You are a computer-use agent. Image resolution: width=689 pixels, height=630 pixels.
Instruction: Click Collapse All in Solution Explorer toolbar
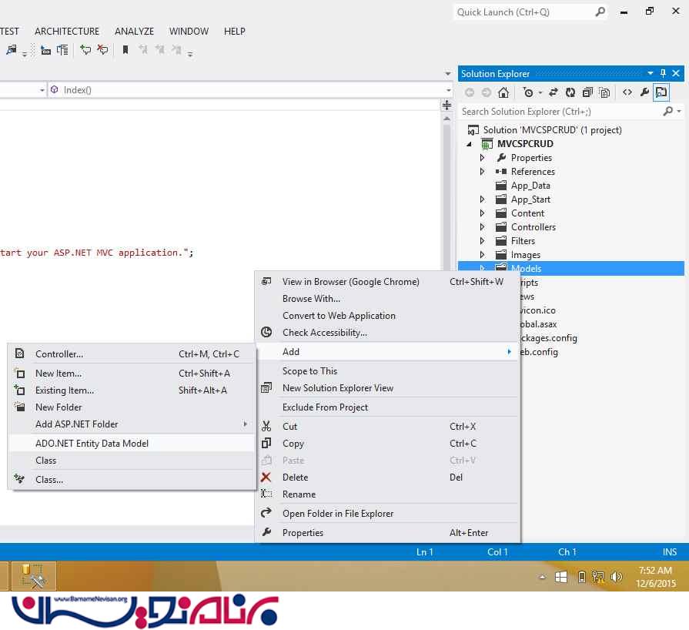(587, 92)
